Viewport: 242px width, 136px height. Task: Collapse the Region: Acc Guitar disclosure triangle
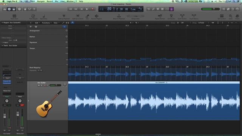(x=2, y=23)
